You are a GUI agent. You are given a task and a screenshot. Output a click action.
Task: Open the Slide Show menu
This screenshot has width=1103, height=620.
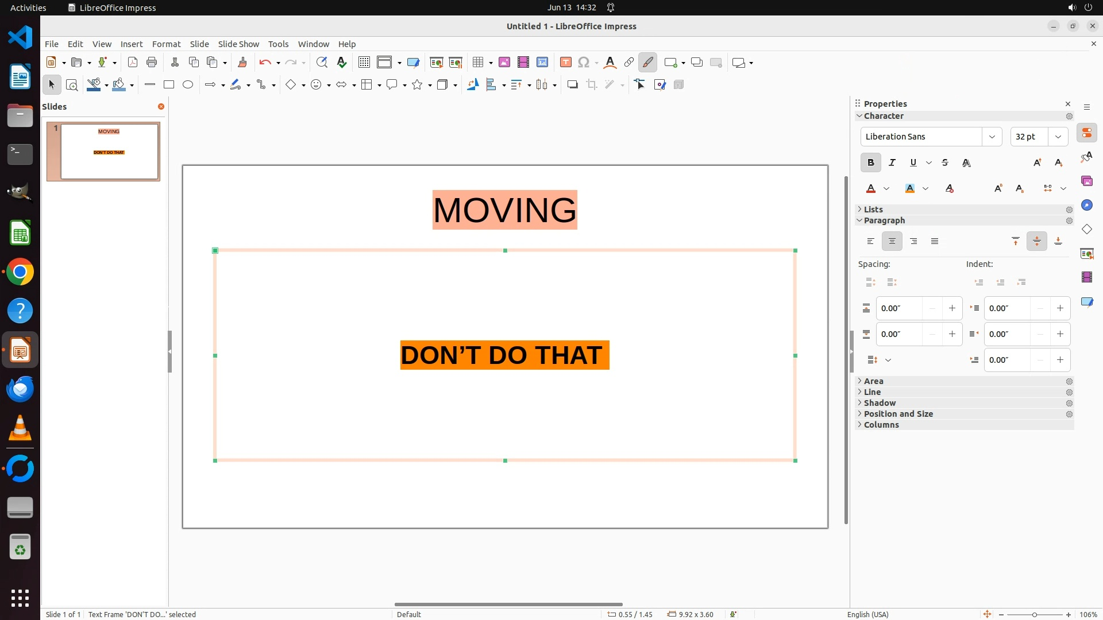coord(238,44)
